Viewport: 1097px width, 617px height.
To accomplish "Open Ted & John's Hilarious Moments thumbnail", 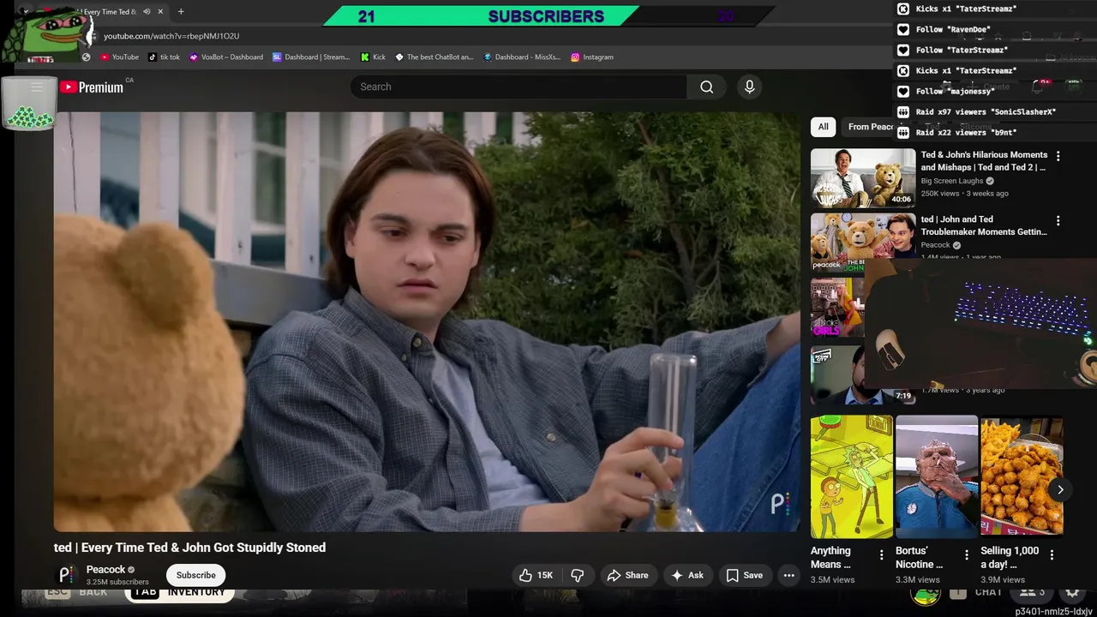I will coord(863,178).
